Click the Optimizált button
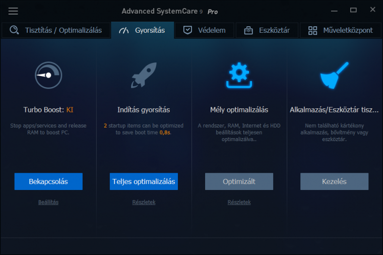 coord(239,181)
